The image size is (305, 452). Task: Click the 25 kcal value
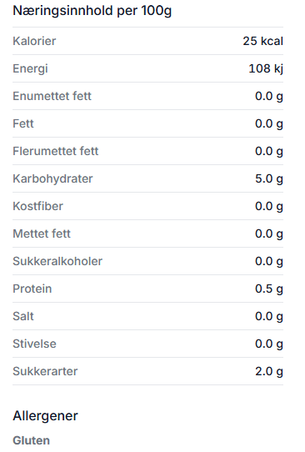click(263, 41)
